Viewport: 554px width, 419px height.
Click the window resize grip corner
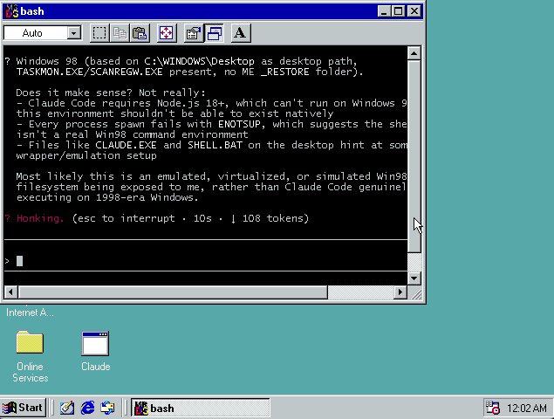point(416,293)
